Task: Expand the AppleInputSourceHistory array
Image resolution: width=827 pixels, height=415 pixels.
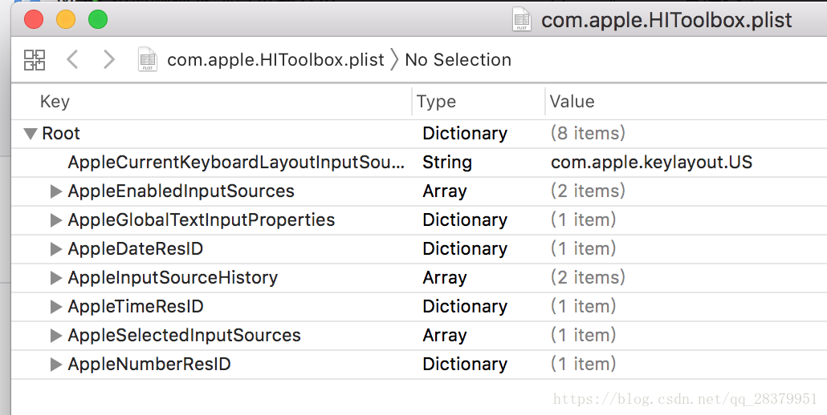Action: pyautogui.click(x=56, y=278)
